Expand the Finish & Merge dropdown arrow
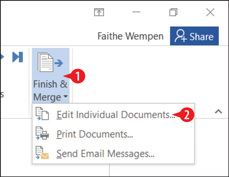Screen dimensions: 229x177 click(66, 96)
